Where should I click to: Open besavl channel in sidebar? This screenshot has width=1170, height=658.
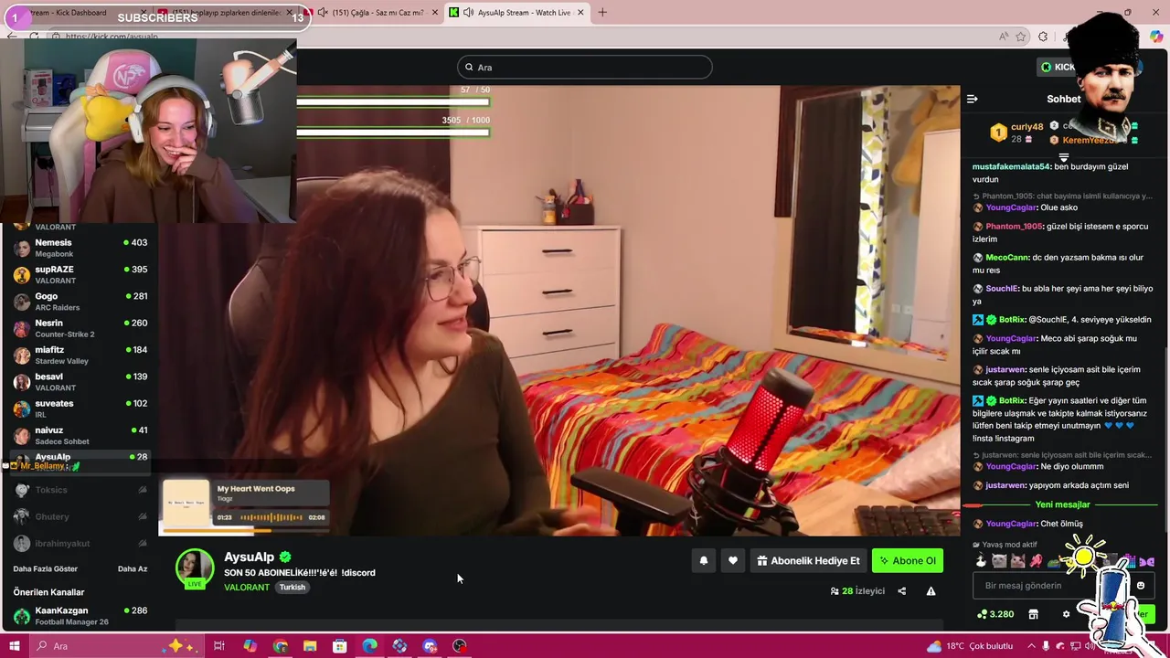point(80,382)
